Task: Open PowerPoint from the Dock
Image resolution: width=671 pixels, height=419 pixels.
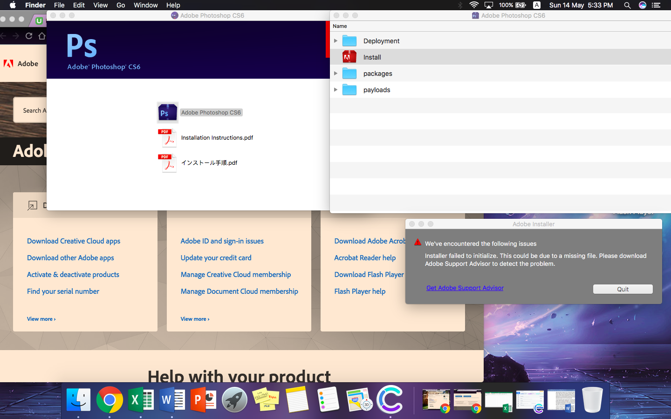Action: (203, 399)
